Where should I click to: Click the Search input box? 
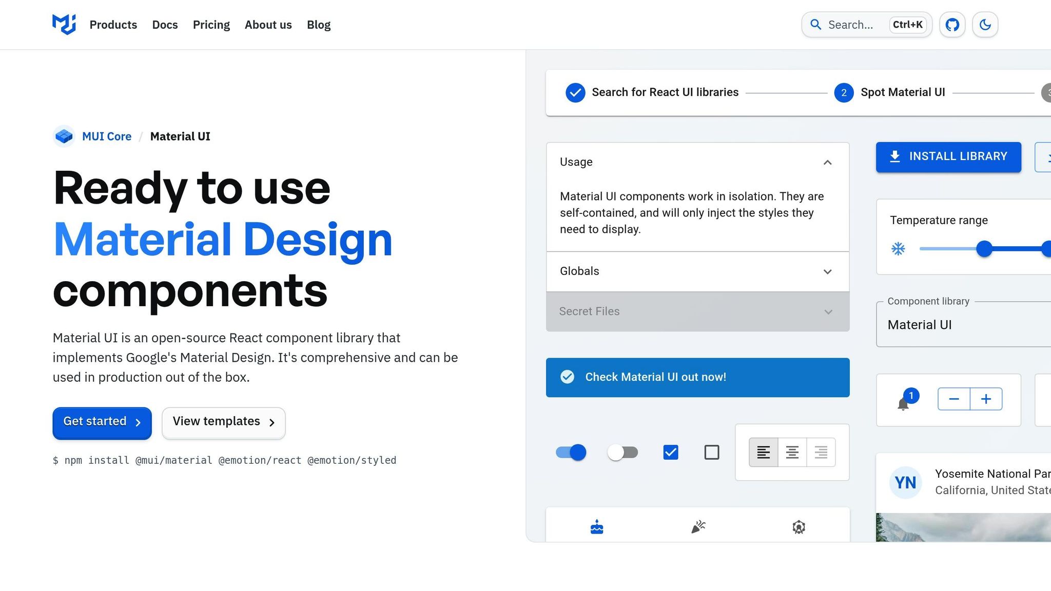[867, 25]
